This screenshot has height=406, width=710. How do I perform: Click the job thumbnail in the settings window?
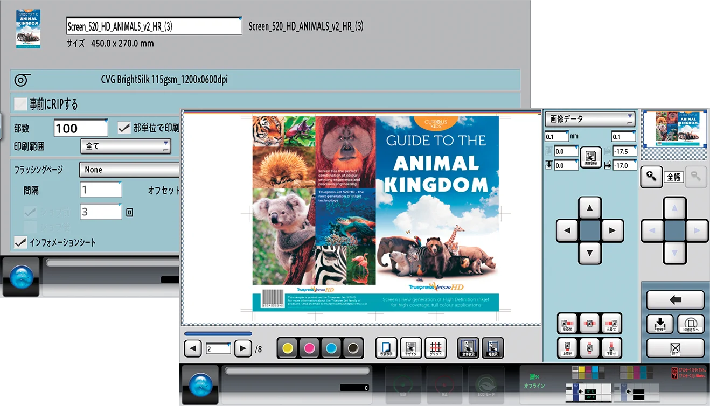tap(28, 29)
